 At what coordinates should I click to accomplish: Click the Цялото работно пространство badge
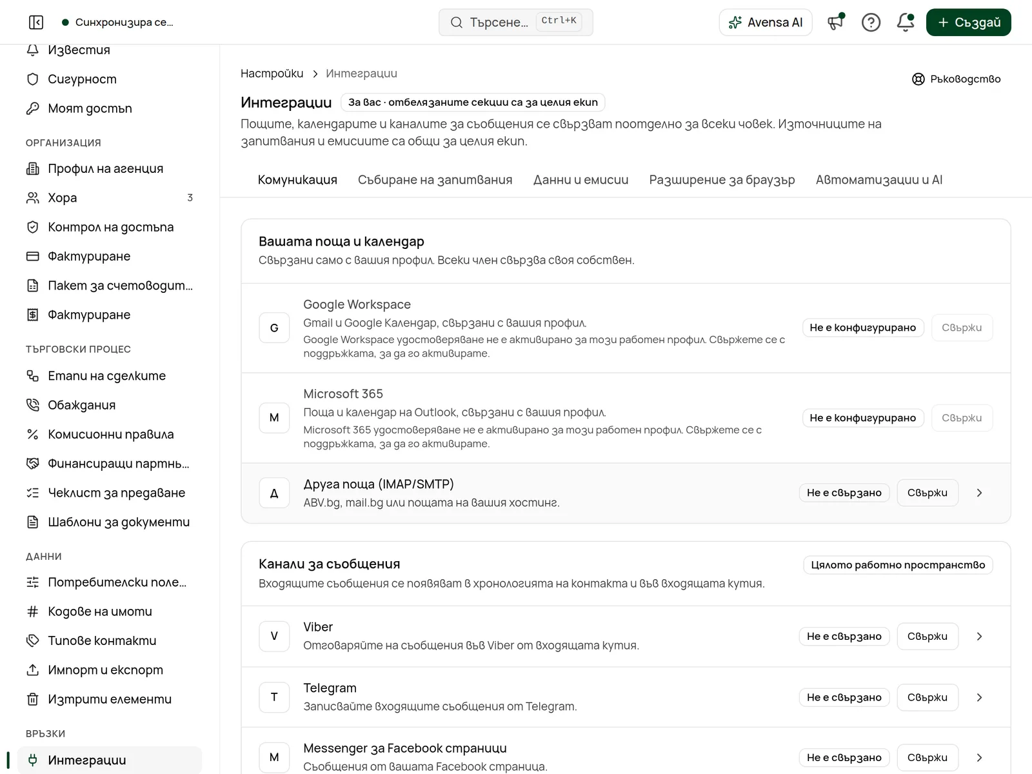click(898, 565)
